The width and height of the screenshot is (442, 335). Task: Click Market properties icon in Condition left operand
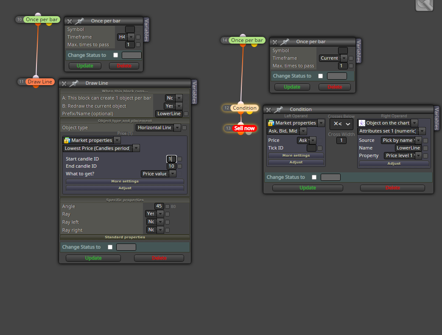(271, 123)
